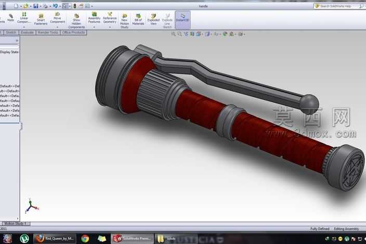Click the New document icon
366x244 pixels.
point(16,6)
